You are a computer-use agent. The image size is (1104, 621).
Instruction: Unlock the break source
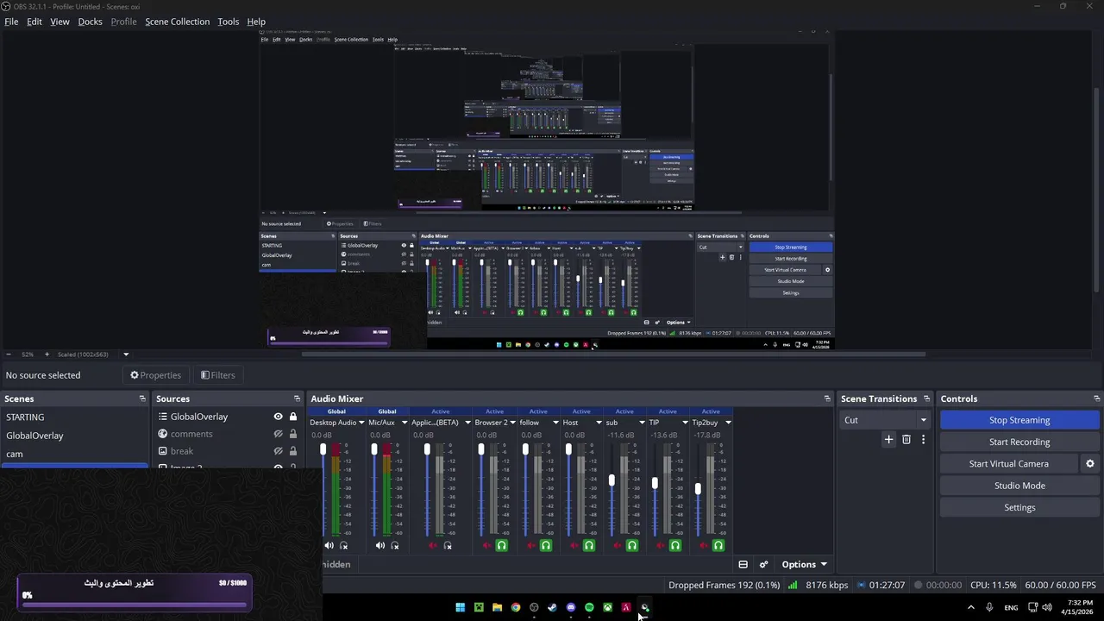(292, 451)
